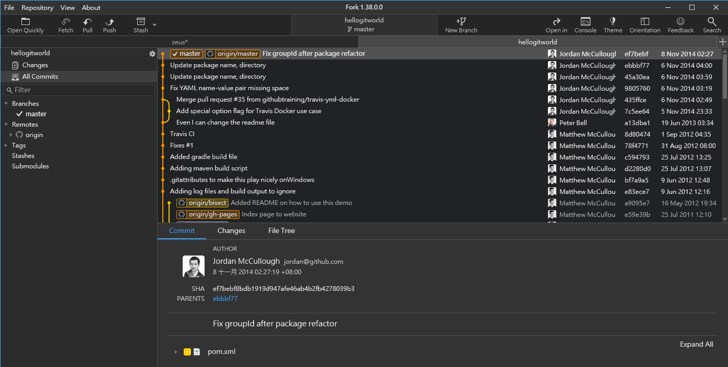Expand the origin remote in the sidebar

(x=10, y=134)
